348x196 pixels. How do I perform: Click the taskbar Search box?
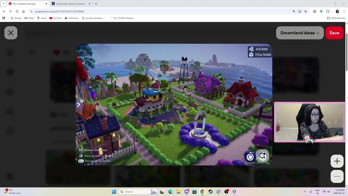point(138,192)
